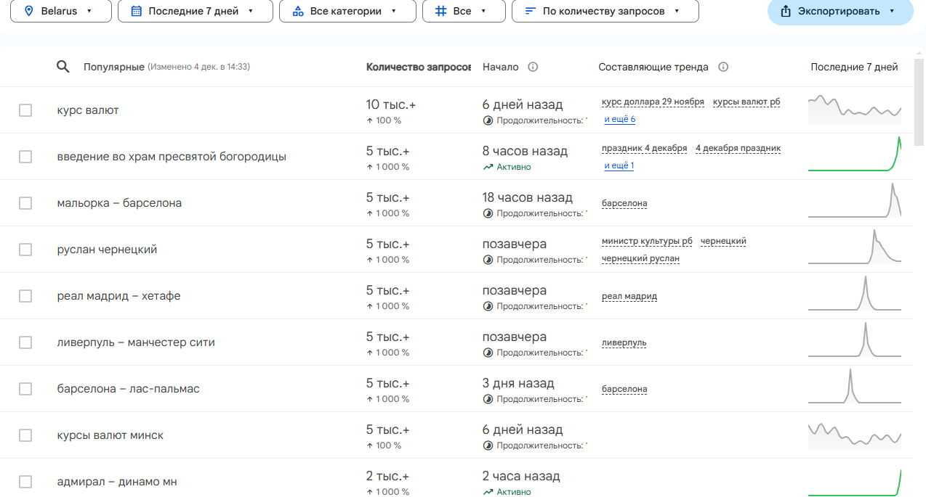The height and width of the screenshot is (497, 926).
Task: Click trend title адмирал – динамо мн
Action: [117, 482]
